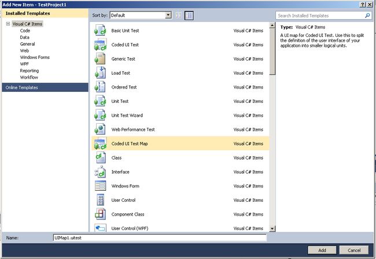Click the Coded UI Test template icon
This screenshot has width=376, height=259.
tap(100, 45)
